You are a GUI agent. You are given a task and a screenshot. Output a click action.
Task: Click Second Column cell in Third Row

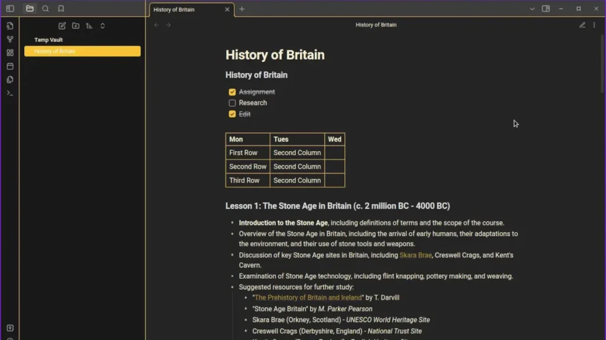click(x=297, y=181)
